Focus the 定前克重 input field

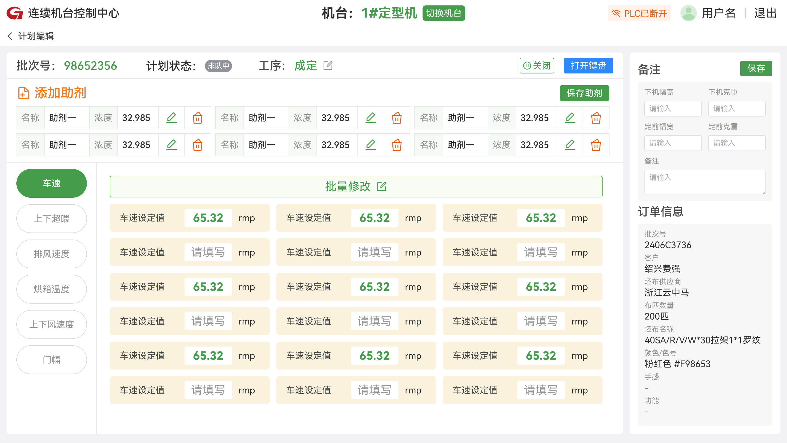click(737, 143)
